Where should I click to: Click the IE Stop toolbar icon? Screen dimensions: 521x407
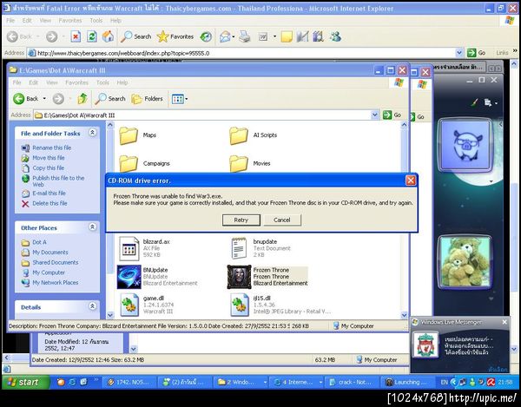(x=76, y=36)
